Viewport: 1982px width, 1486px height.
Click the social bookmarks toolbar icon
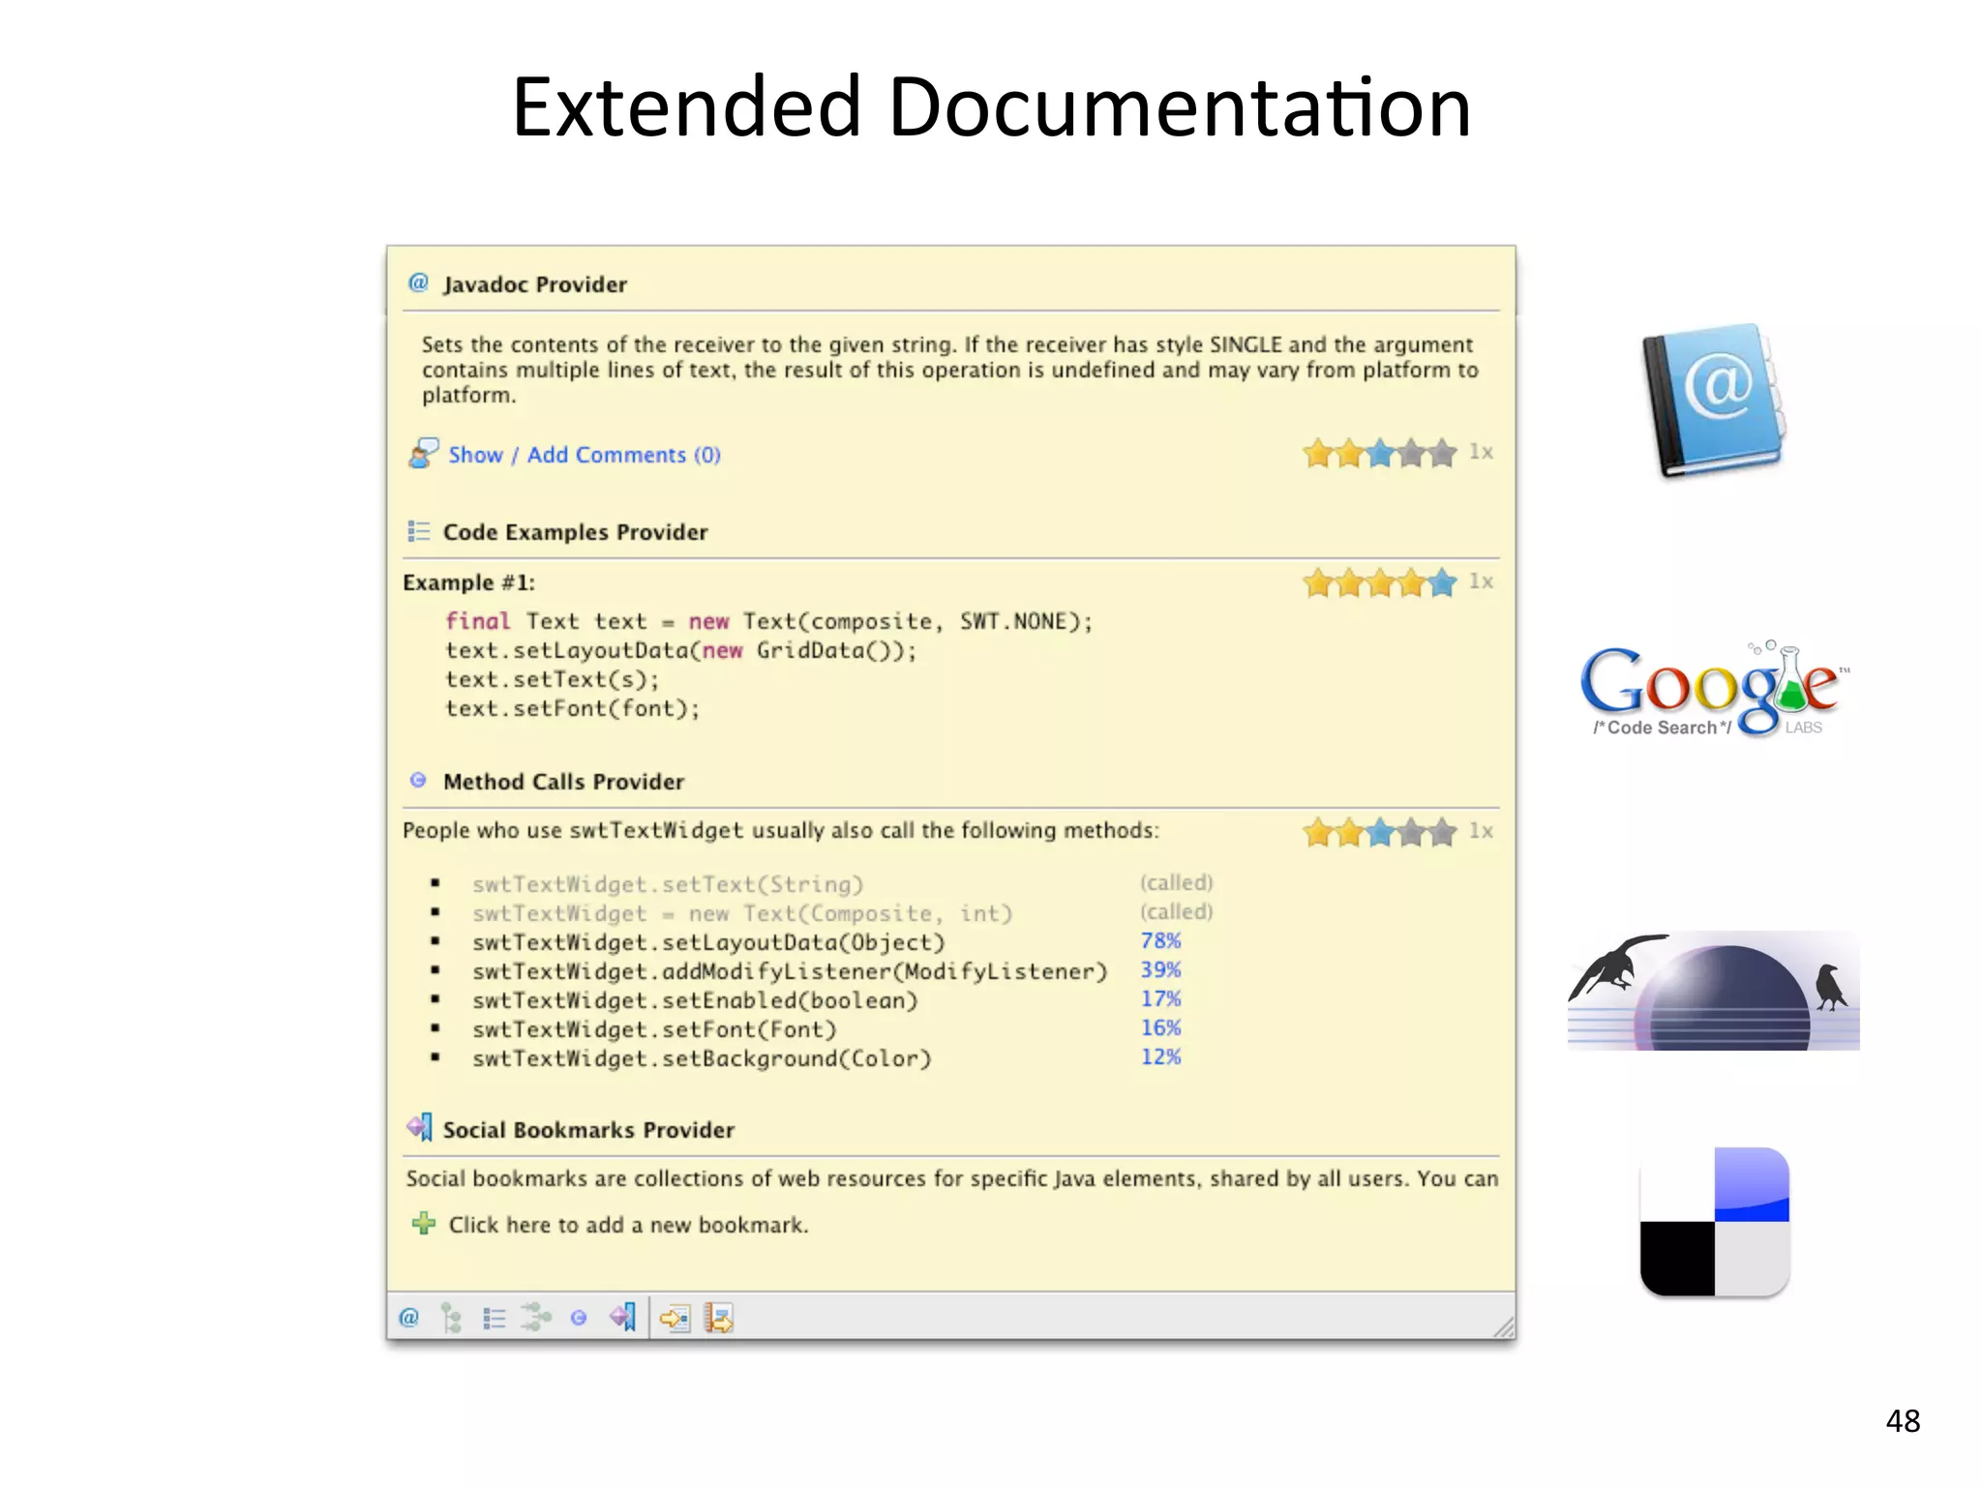(x=622, y=1317)
